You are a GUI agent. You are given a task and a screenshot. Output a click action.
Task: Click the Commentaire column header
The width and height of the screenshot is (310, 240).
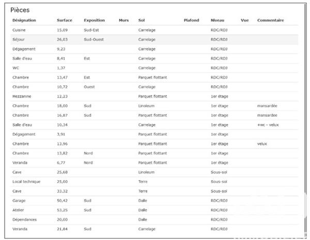pos(271,20)
